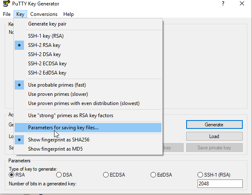Click the question mark help icon
Screen dimensions: 252x195
223,3
